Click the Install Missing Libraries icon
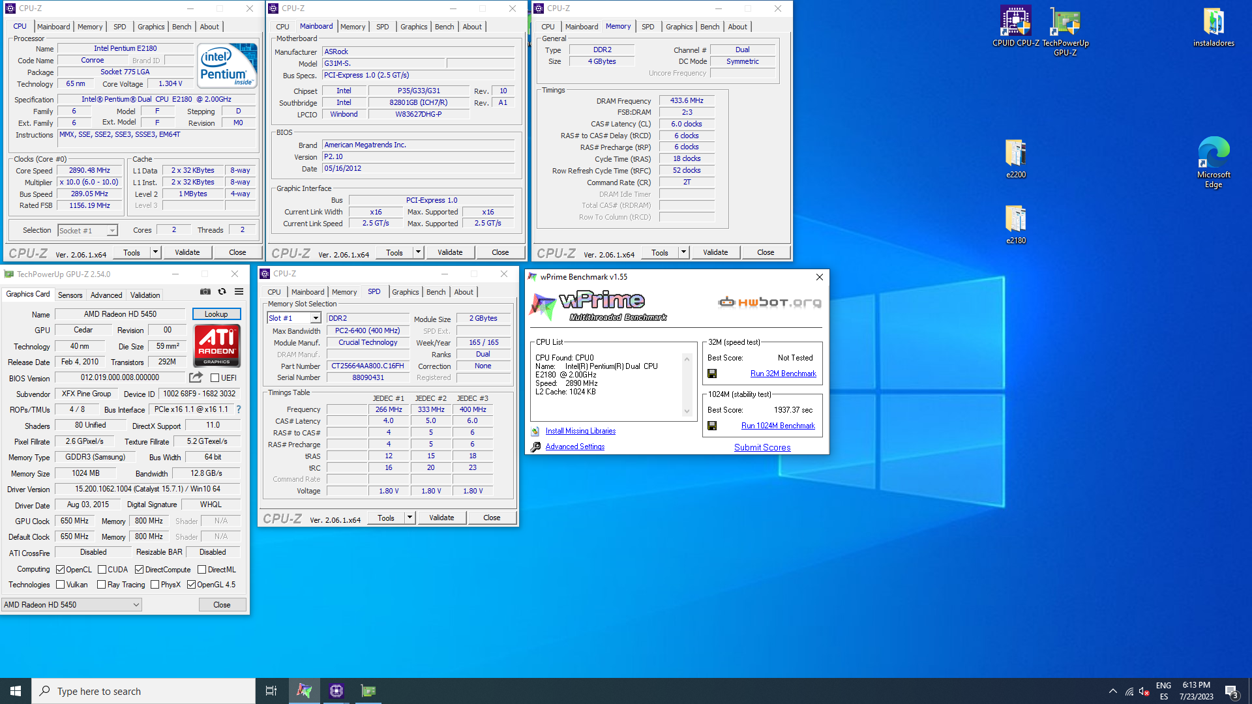 (x=535, y=431)
